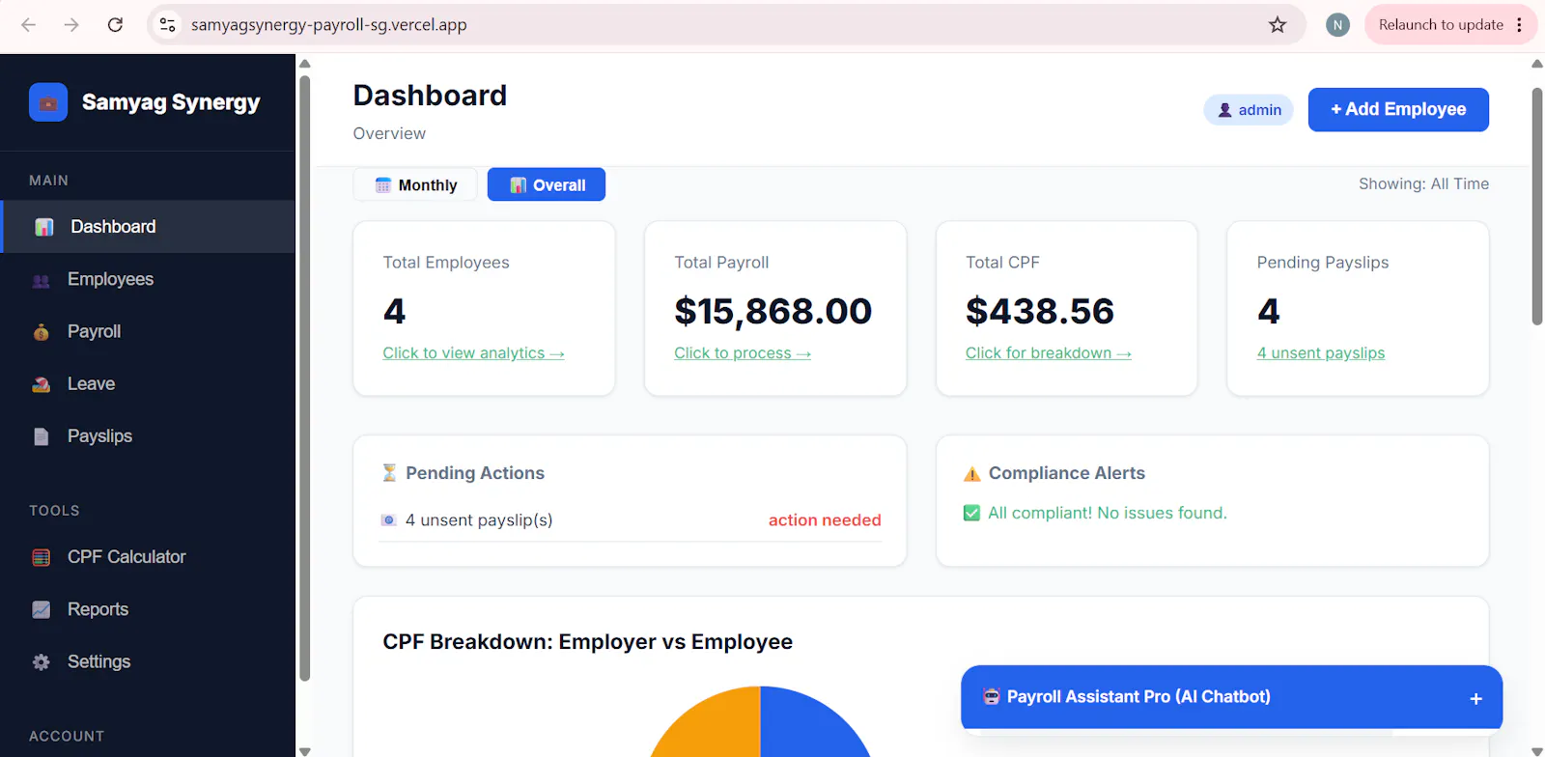Image resolution: width=1545 pixels, height=757 pixels.
Task: Bookmark the page with star icon
Action: (x=1278, y=25)
